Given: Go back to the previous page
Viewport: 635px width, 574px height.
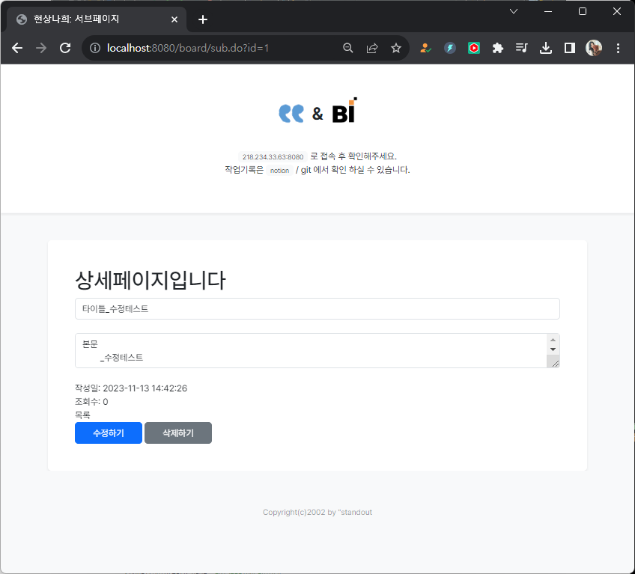Looking at the screenshot, I should (17, 48).
